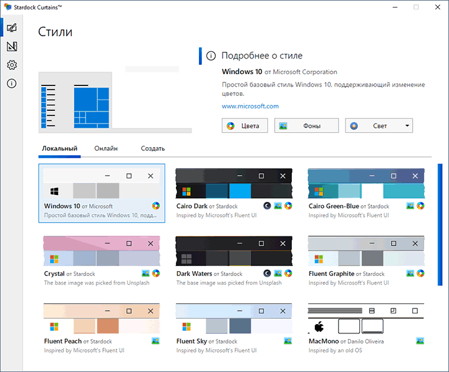Click the Подробнее о стиле heading
The height and width of the screenshot is (372, 449).
tap(262, 55)
